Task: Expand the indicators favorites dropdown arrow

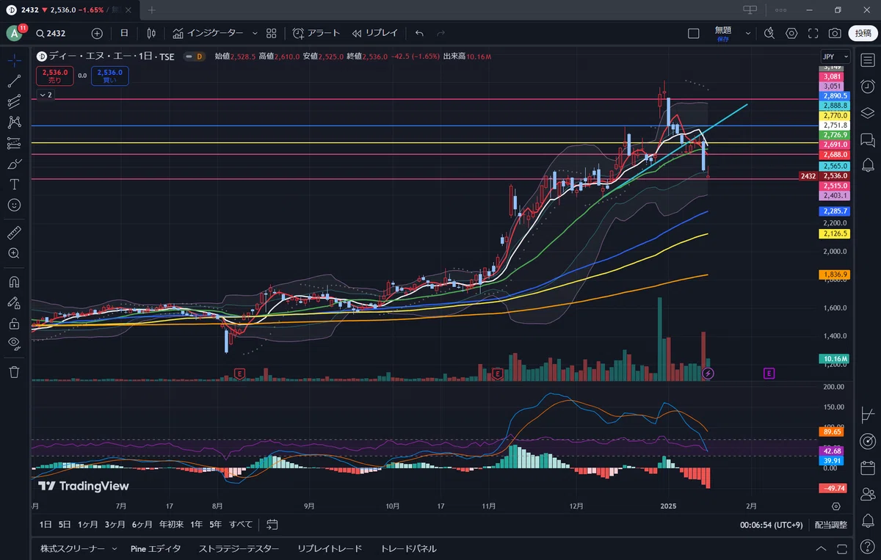Action: [255, 33]
